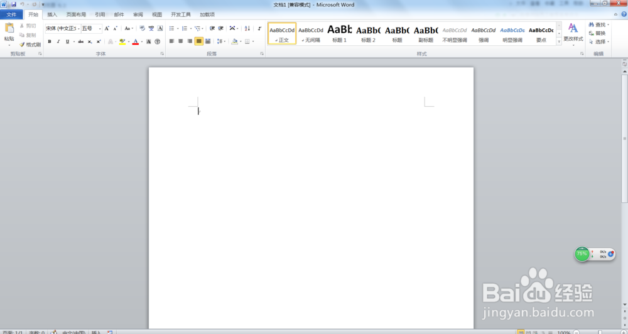The image size is (628, 334).
Task: Toggle Superscript formatting
Action: [x=99, y=41]
